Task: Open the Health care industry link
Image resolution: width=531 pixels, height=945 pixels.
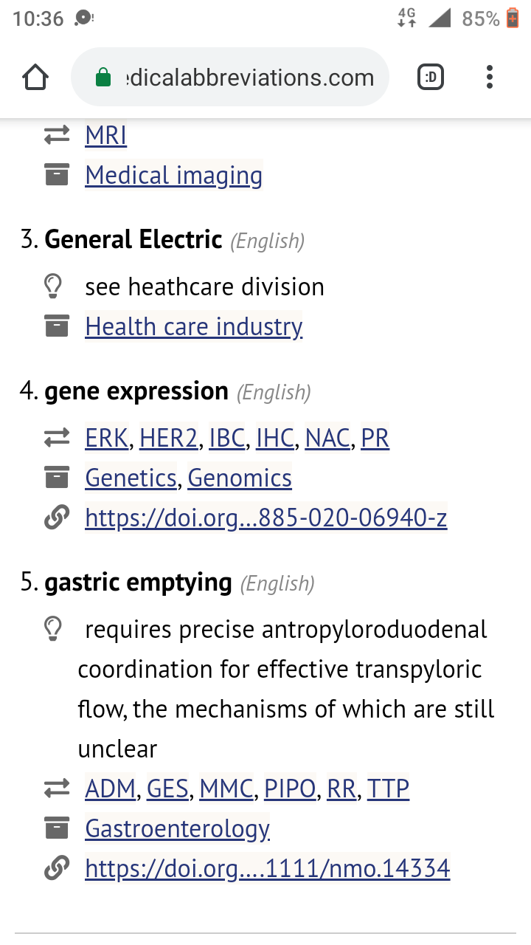Action: pyautogui.click(x=194, y=326)
